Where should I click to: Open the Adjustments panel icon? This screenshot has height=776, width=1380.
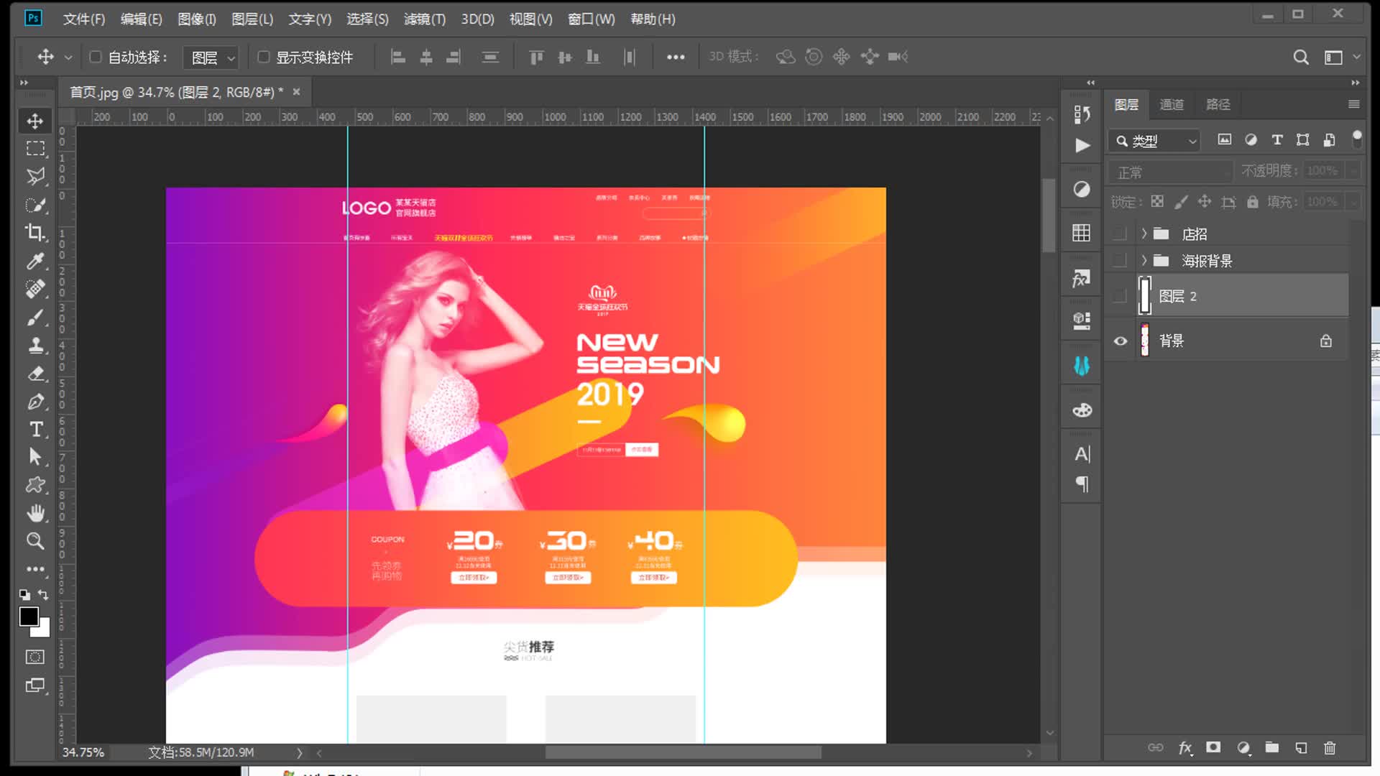coord(1082,189)
